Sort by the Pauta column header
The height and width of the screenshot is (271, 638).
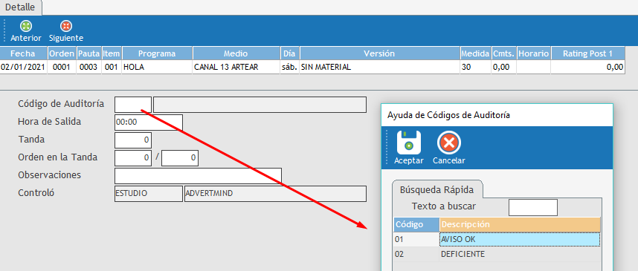[x=89, y=53]
